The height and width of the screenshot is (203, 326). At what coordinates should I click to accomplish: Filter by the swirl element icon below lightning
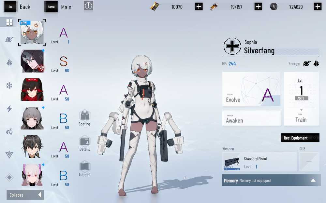(x=9, y=131)
